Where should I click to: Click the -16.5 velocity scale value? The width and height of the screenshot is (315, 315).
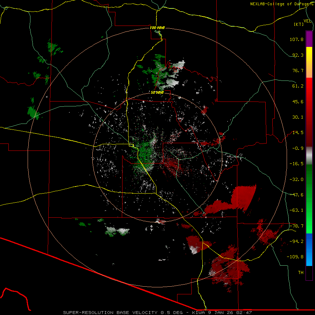click(296, 164)
